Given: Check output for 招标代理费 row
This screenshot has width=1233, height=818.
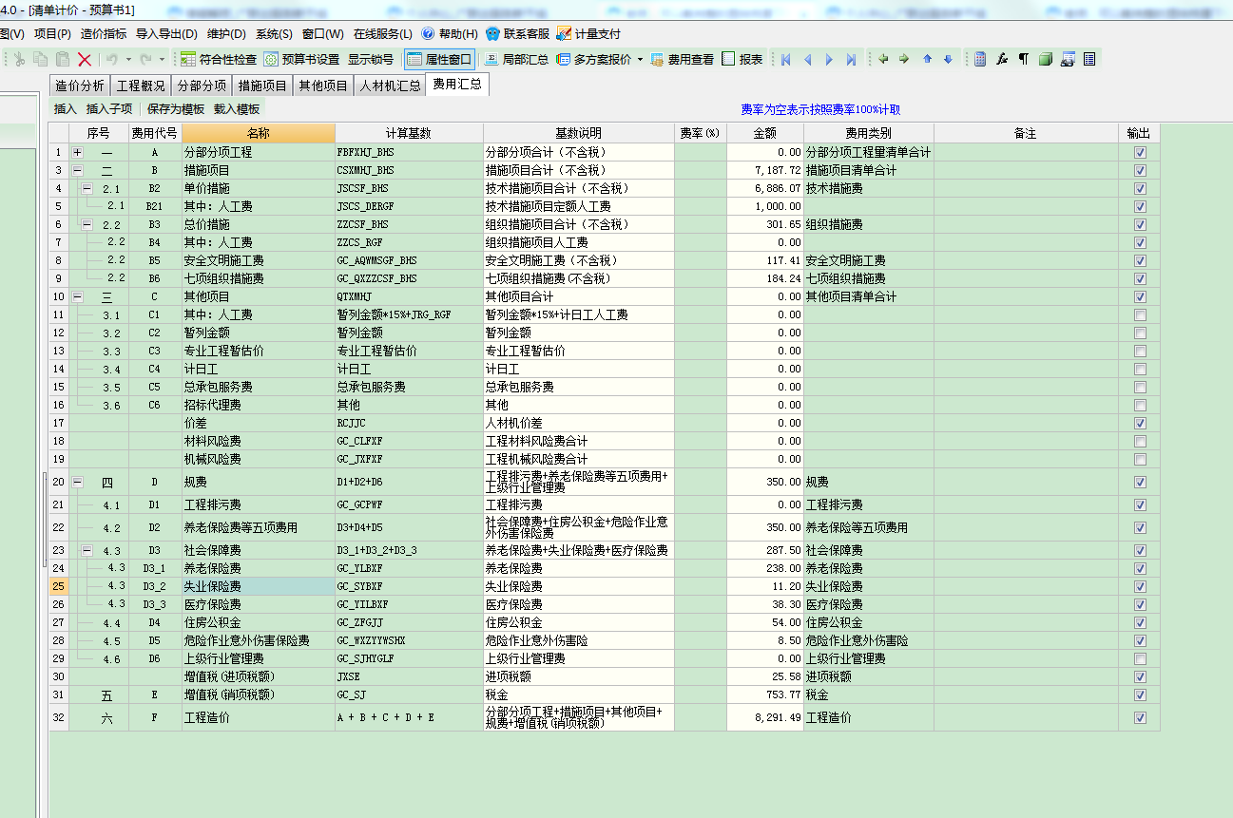Looking at the screenshot, I should coord(1140,405).
